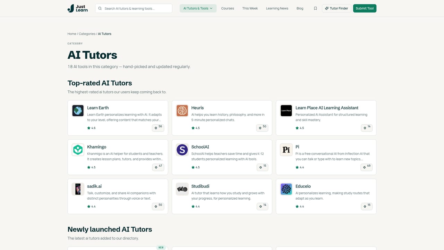Open the SchoolAI title link
The width and height of the screenshot is (444, 250).
tap(200, 147)
